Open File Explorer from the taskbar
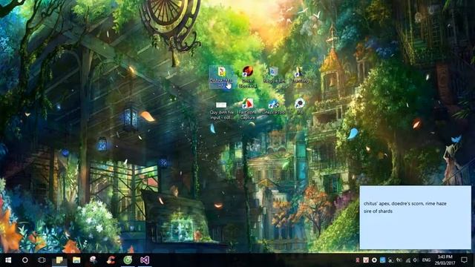The height and width of the screenshot is (267, 475). pyautogui.click(x=76, y=260)
